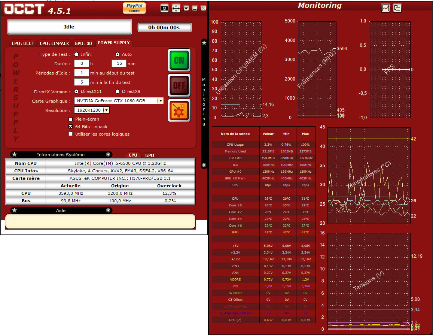Click the Fréquences (MHz) graph
Viewport: 433px width, 336px height.
coord(317,70)
